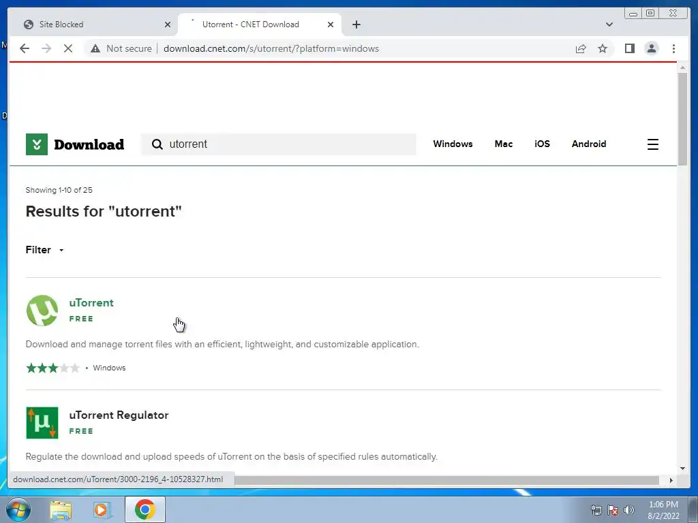
Task: Open the Action Center flag icon
Action: (613, 510)
